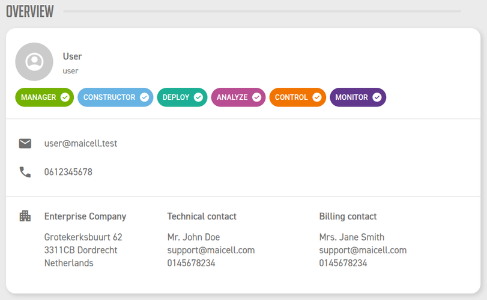Click the technical contact's support@maicell.com email
Viewport: 487px width, 300px height.
point(211,250)
